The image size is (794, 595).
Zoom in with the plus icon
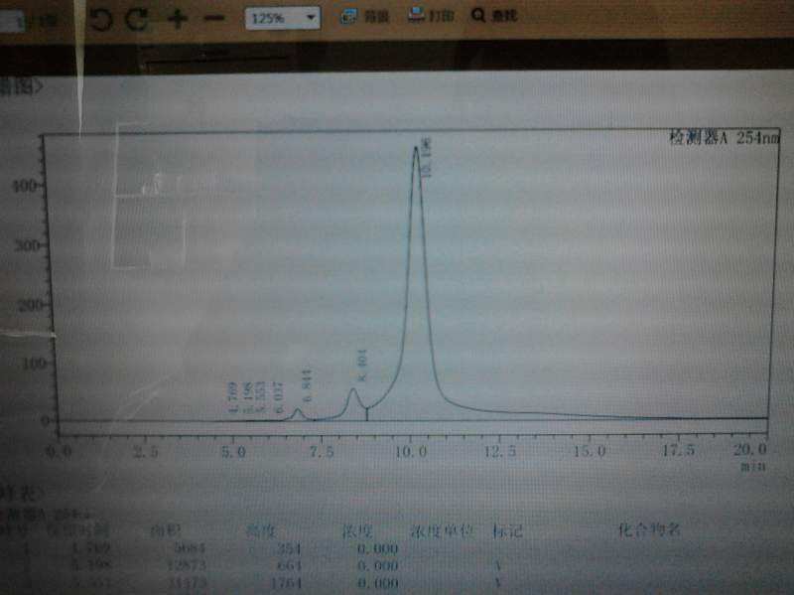(x=178, y=19)
